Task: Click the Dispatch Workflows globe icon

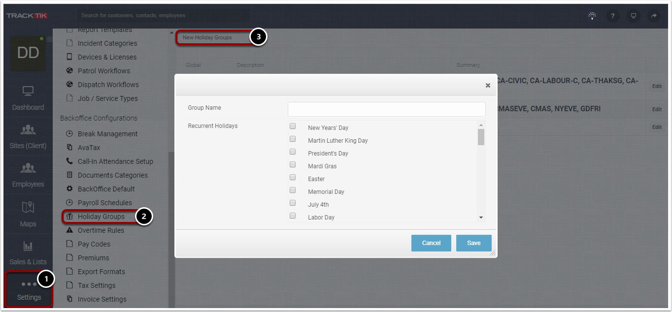Action: click(x=69, y=85)
